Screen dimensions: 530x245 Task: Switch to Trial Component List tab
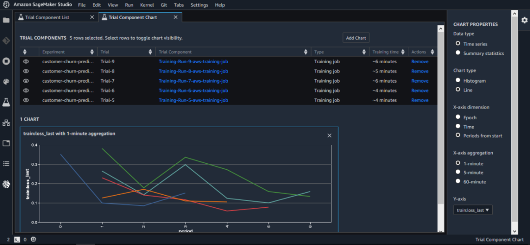click(57, 17)
